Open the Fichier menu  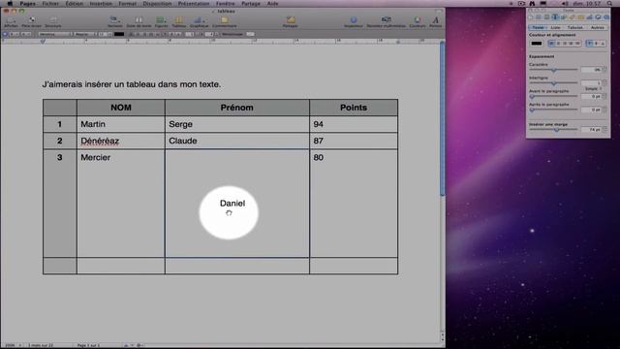click(50, 3)
